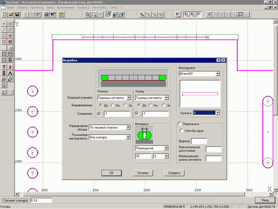Viewport: 278px width, 209px height.
Task: Click the undo arrow icon in left palette
Action: pyautogui.click(x=4, y=92)
